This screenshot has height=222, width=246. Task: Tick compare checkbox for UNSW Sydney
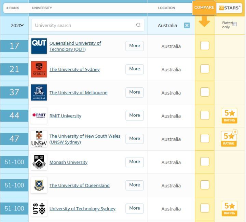[205, 138]
